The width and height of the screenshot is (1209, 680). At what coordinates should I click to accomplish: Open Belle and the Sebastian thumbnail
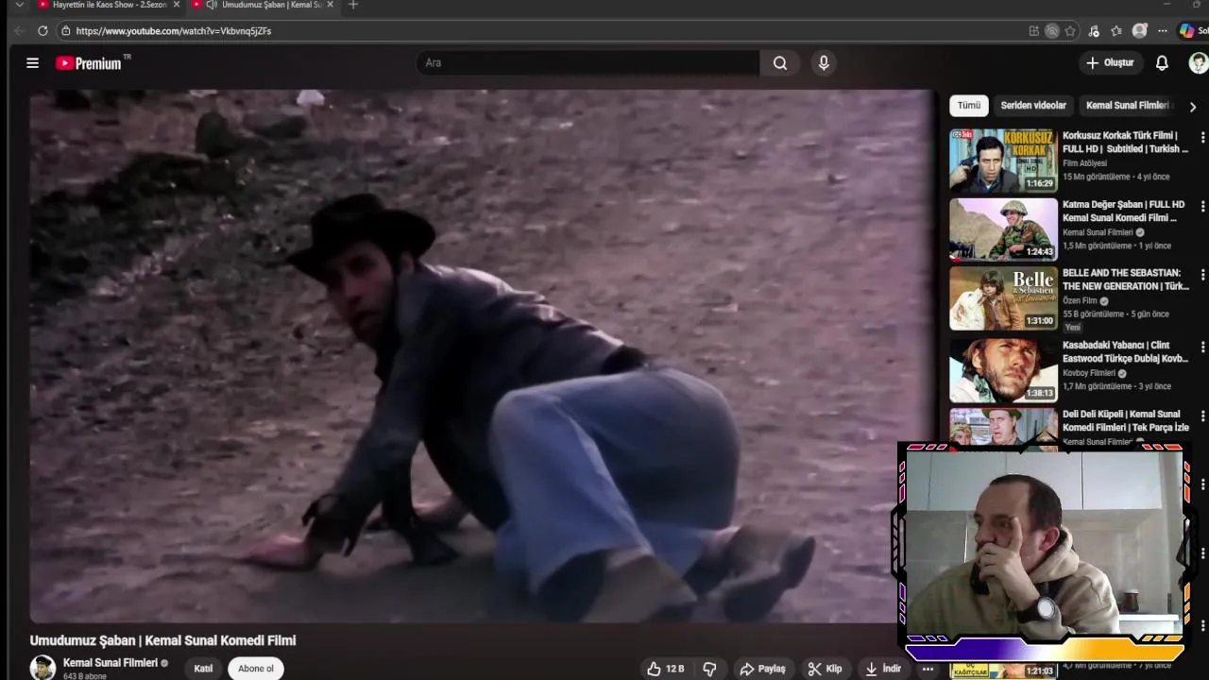[x=1003, y=297]
